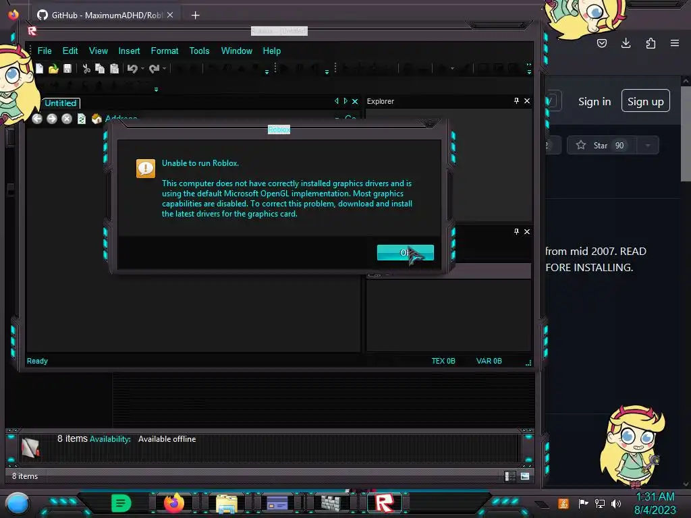Viewport: 691px width, 518px height.
Task: Click the Cut scissors icon
Action: [86, 69]
